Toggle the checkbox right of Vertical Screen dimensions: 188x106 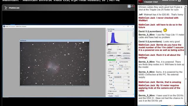(125, 69)
